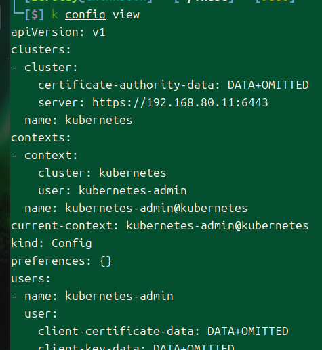
Task: Click the underlined config word in command
Action: [x=85, y=15]
